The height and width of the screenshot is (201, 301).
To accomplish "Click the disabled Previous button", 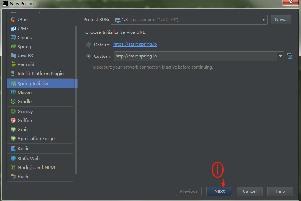I will [x=189, y=191].
